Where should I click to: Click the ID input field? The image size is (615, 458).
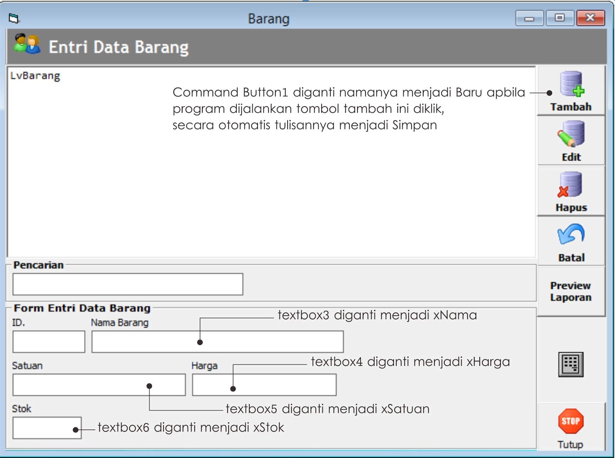pos(48,341)
